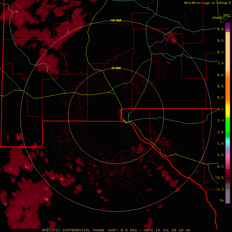Viewport: 232px width, 232px height.
Task: Click the 4.2 scale value
Action: 220,109
